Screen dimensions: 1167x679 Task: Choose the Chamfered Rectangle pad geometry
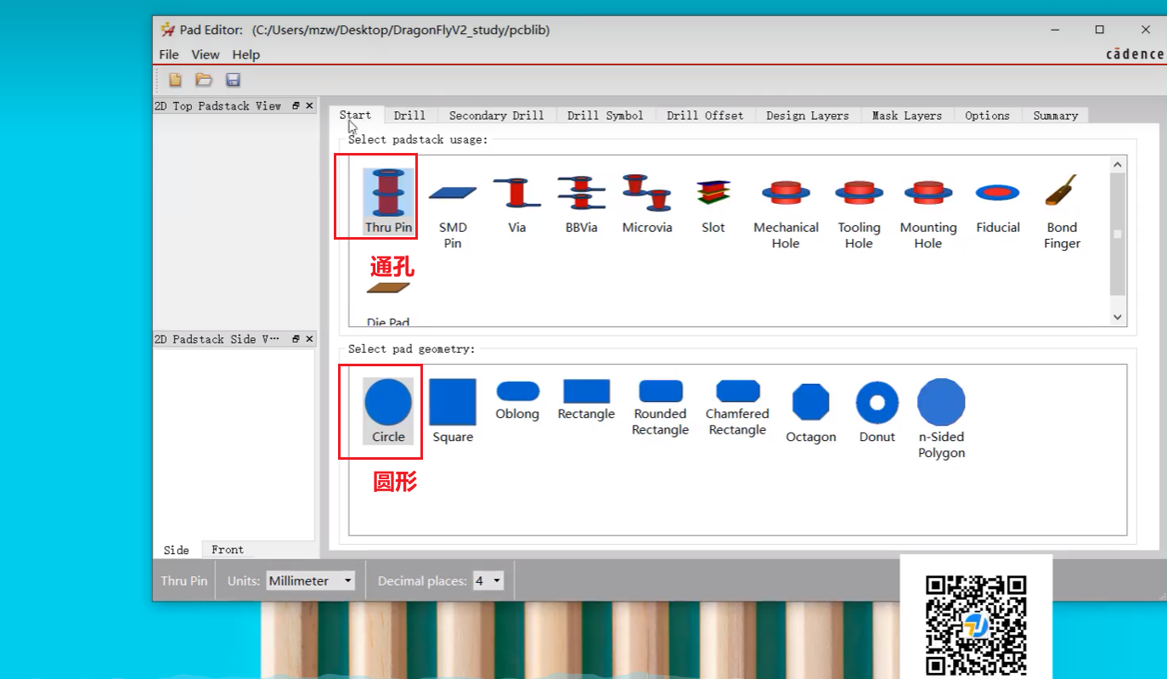pos(737,408)
